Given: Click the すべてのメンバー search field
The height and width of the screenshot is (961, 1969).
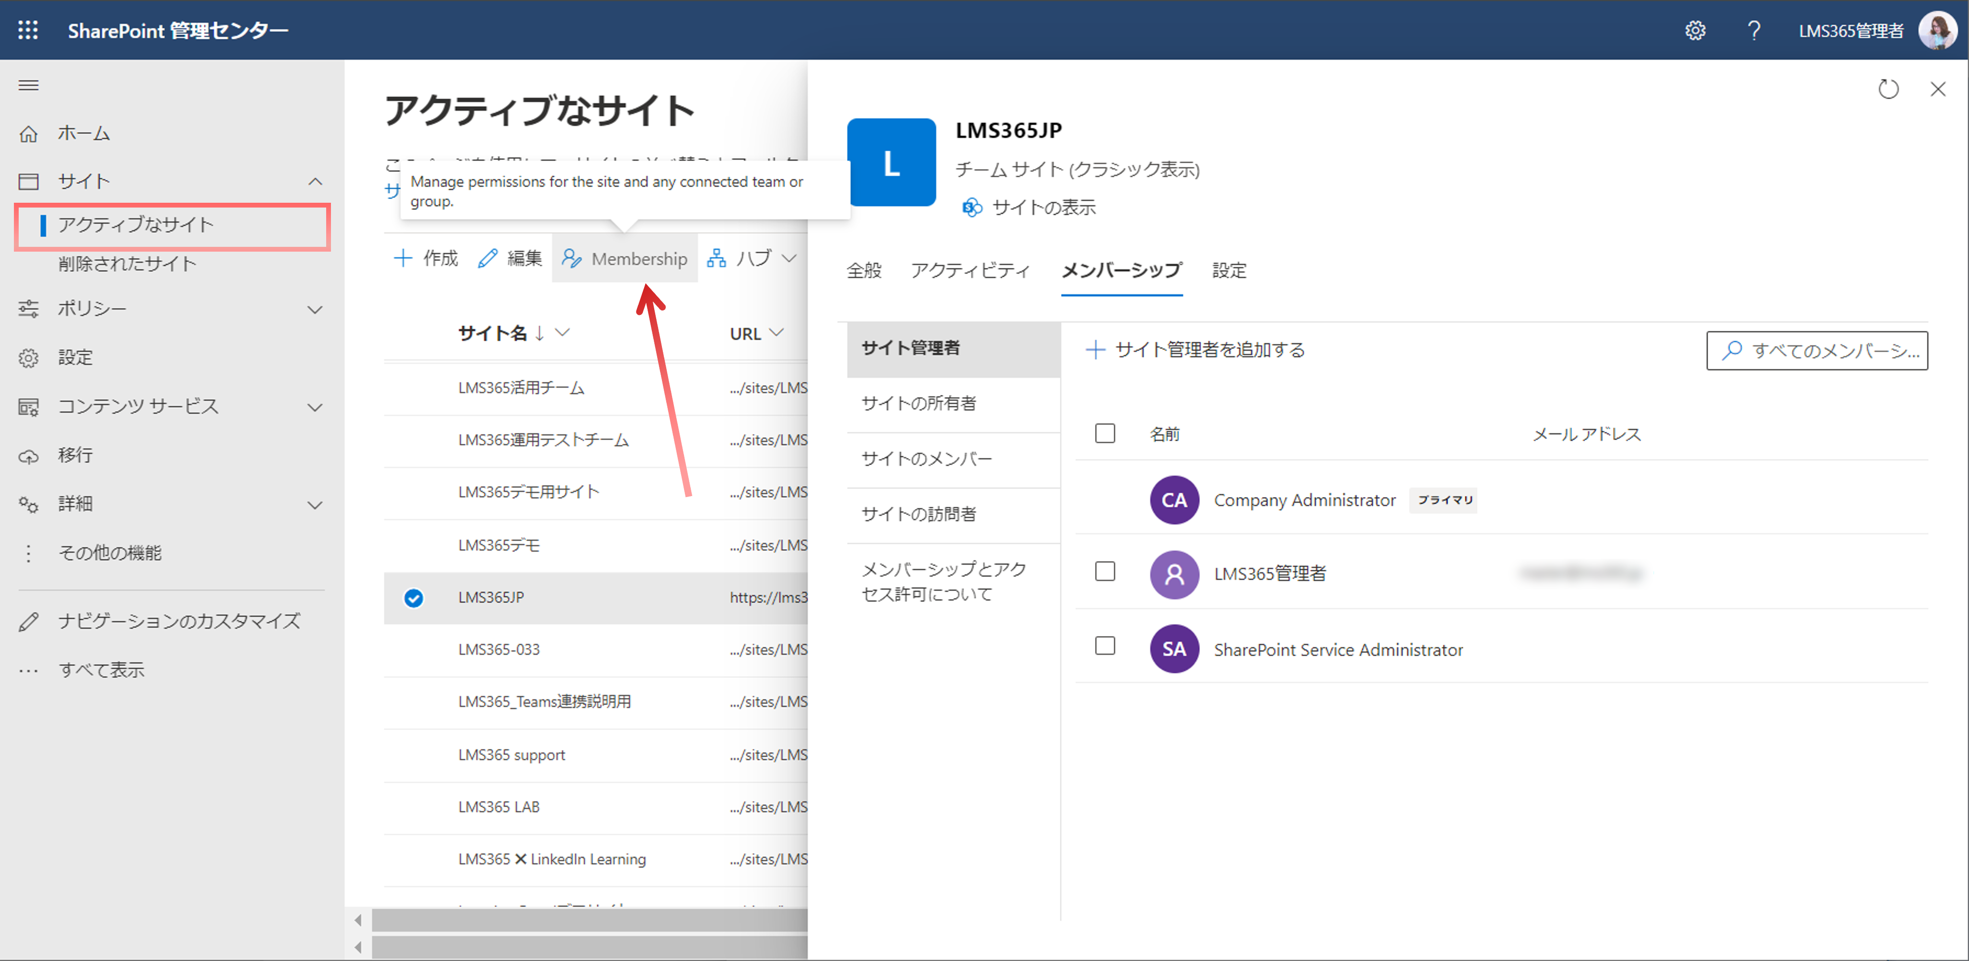Looking at the screenshot, I should [1817, 351].
